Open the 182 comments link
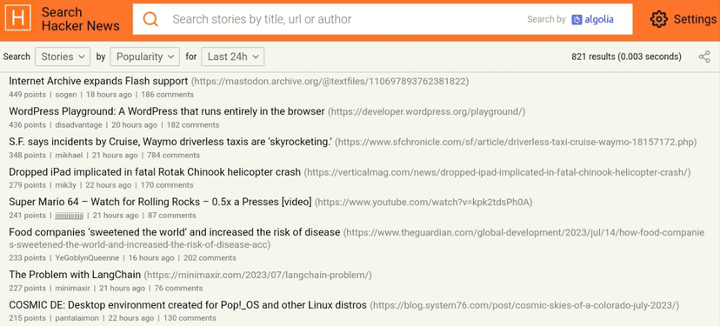The width and height of the screenshot is (720, 326). point(193,125)
